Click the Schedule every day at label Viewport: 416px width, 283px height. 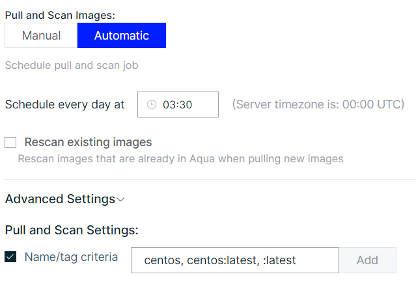point(64,105)
